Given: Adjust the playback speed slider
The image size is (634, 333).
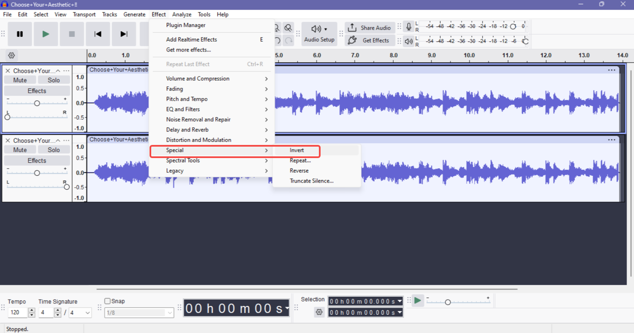Looking at the screenshot, I should [x=458, y=302].
